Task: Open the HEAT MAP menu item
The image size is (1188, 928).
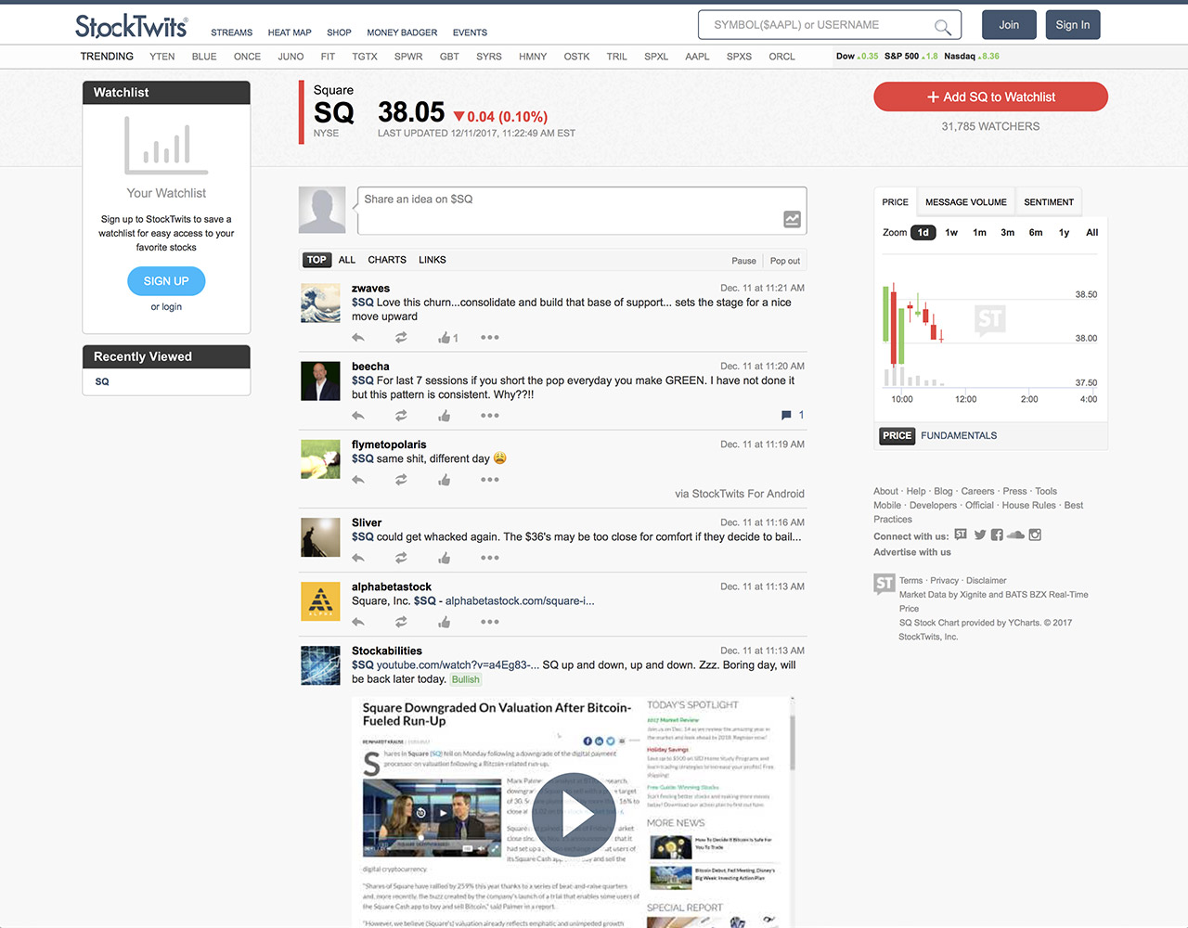Action: tap(290, 32)
